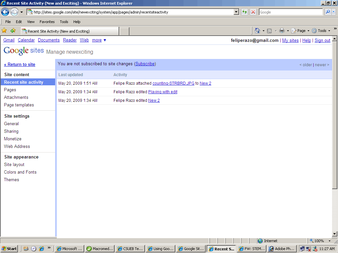
Task: Click the browser Forward arrow button
Action: coord(15,12)
